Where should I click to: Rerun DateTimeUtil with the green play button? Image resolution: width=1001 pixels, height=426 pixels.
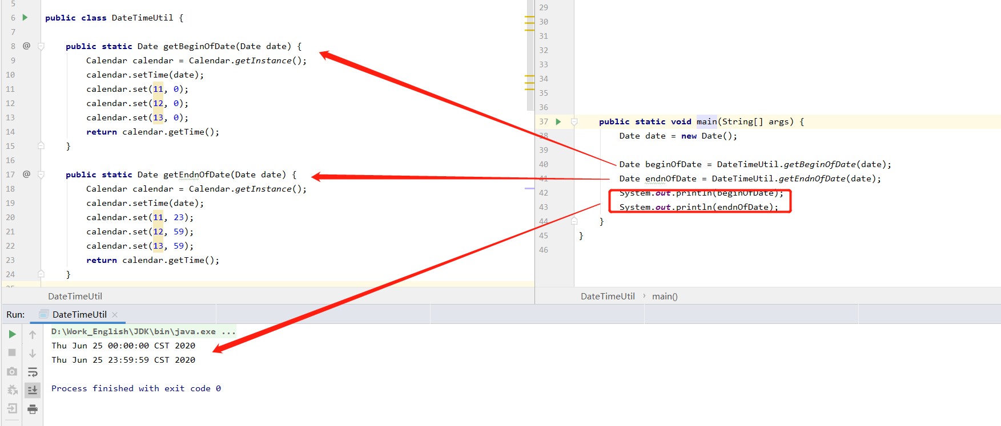click(x=12, y=334)
